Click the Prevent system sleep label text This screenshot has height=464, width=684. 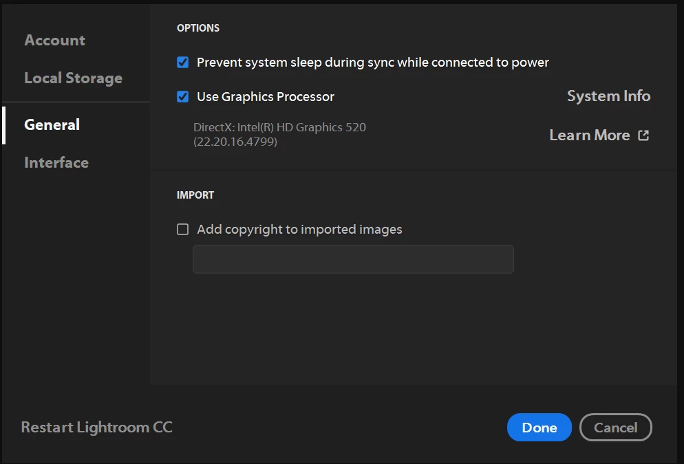coord(373,63)
